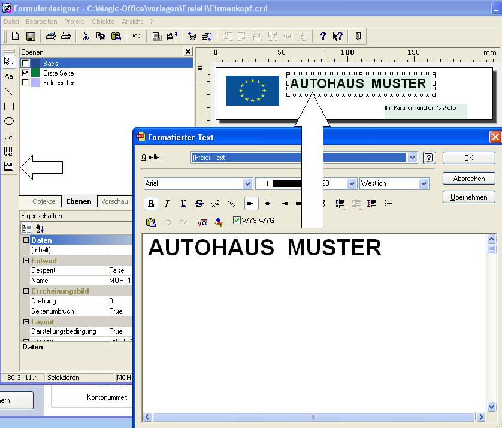The width and height of the screenshot is (502, 428).
Task: Open the Bearbeiten menu
Action: coord(41,22)
